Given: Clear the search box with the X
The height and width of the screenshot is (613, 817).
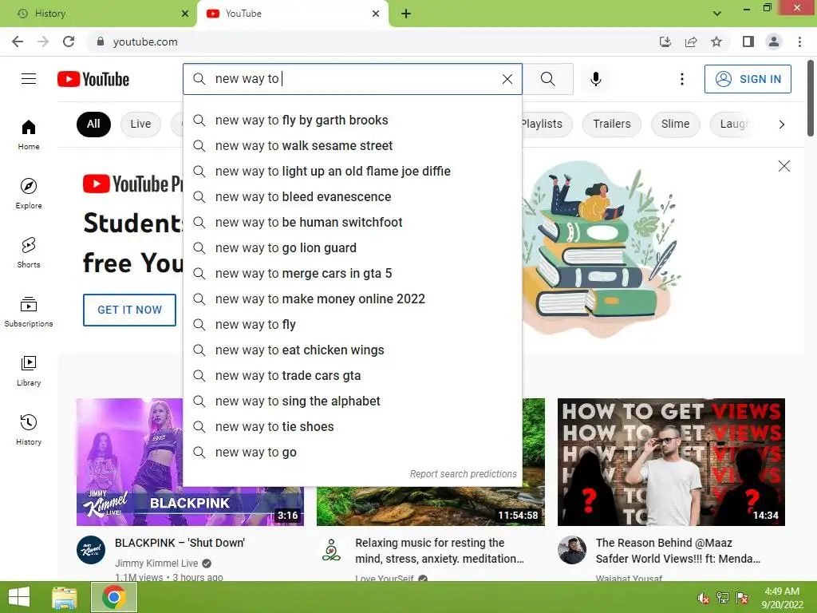Looking at the screenshot, I should (x=507, y=79).
